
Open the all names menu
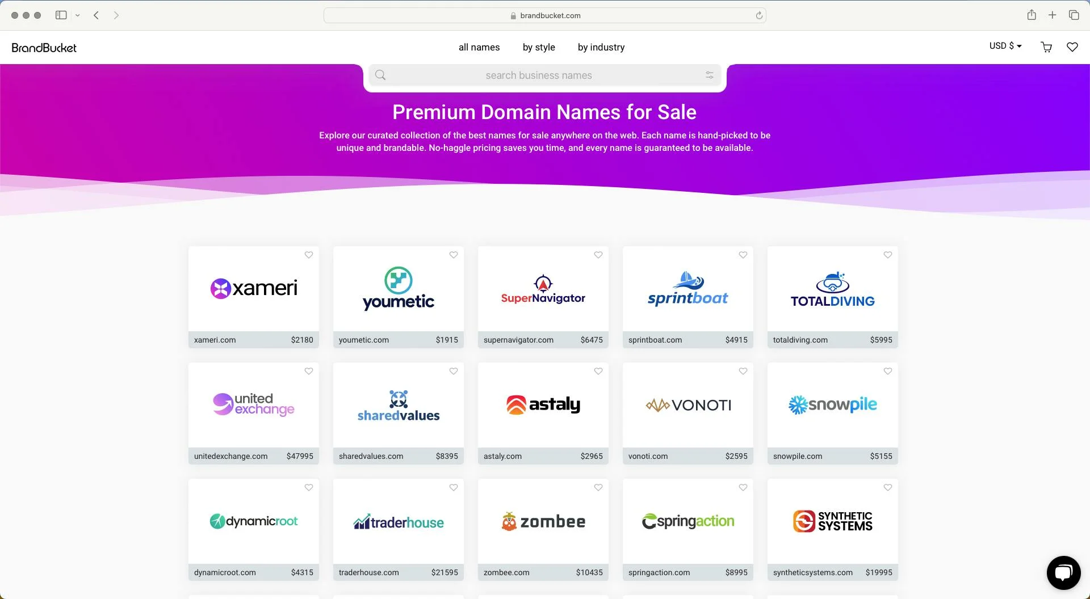coord(479,47)
